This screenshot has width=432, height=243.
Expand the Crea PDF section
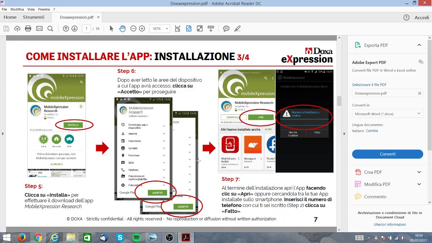tap(419, 172)
